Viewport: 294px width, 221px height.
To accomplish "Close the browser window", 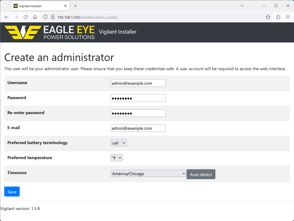I will (x=288, y=6).
